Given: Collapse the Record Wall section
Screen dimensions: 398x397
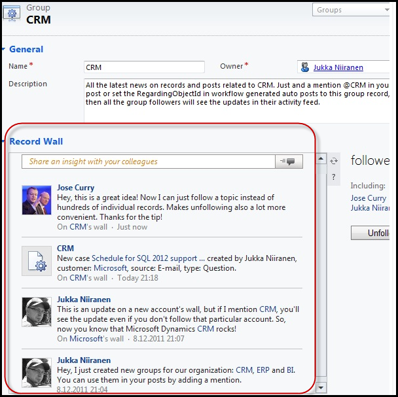Looking at the screenshot, I should [3, 141].
